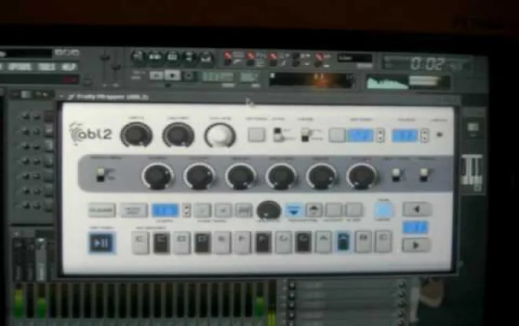The image size is (519, 326).
Task: Go to previous step with the left arrow button
Action: coord(417,209)
